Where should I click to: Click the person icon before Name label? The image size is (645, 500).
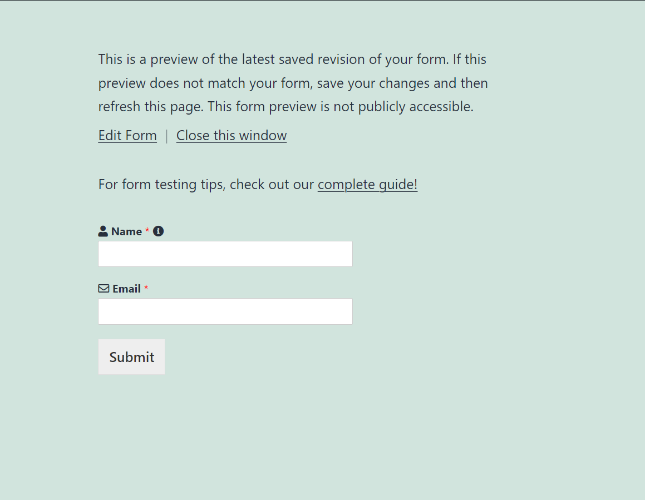[x=103, y=231]
